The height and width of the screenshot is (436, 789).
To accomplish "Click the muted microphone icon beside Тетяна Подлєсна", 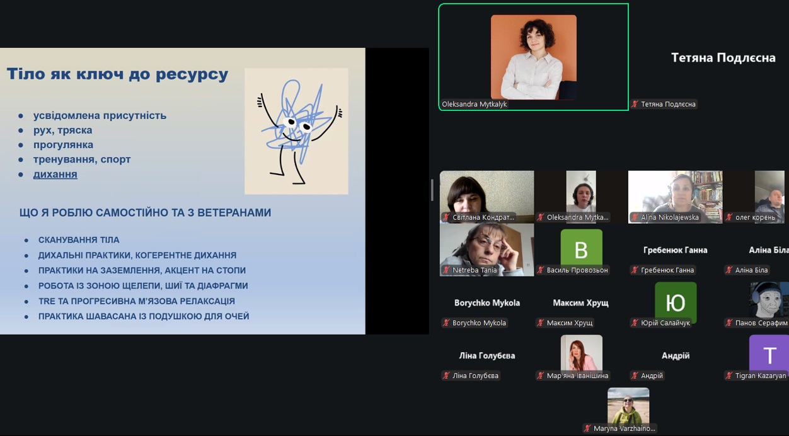I will [635, 105].
